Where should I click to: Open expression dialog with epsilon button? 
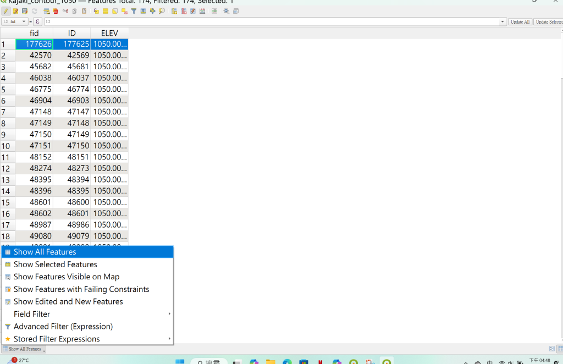point(37,21)
